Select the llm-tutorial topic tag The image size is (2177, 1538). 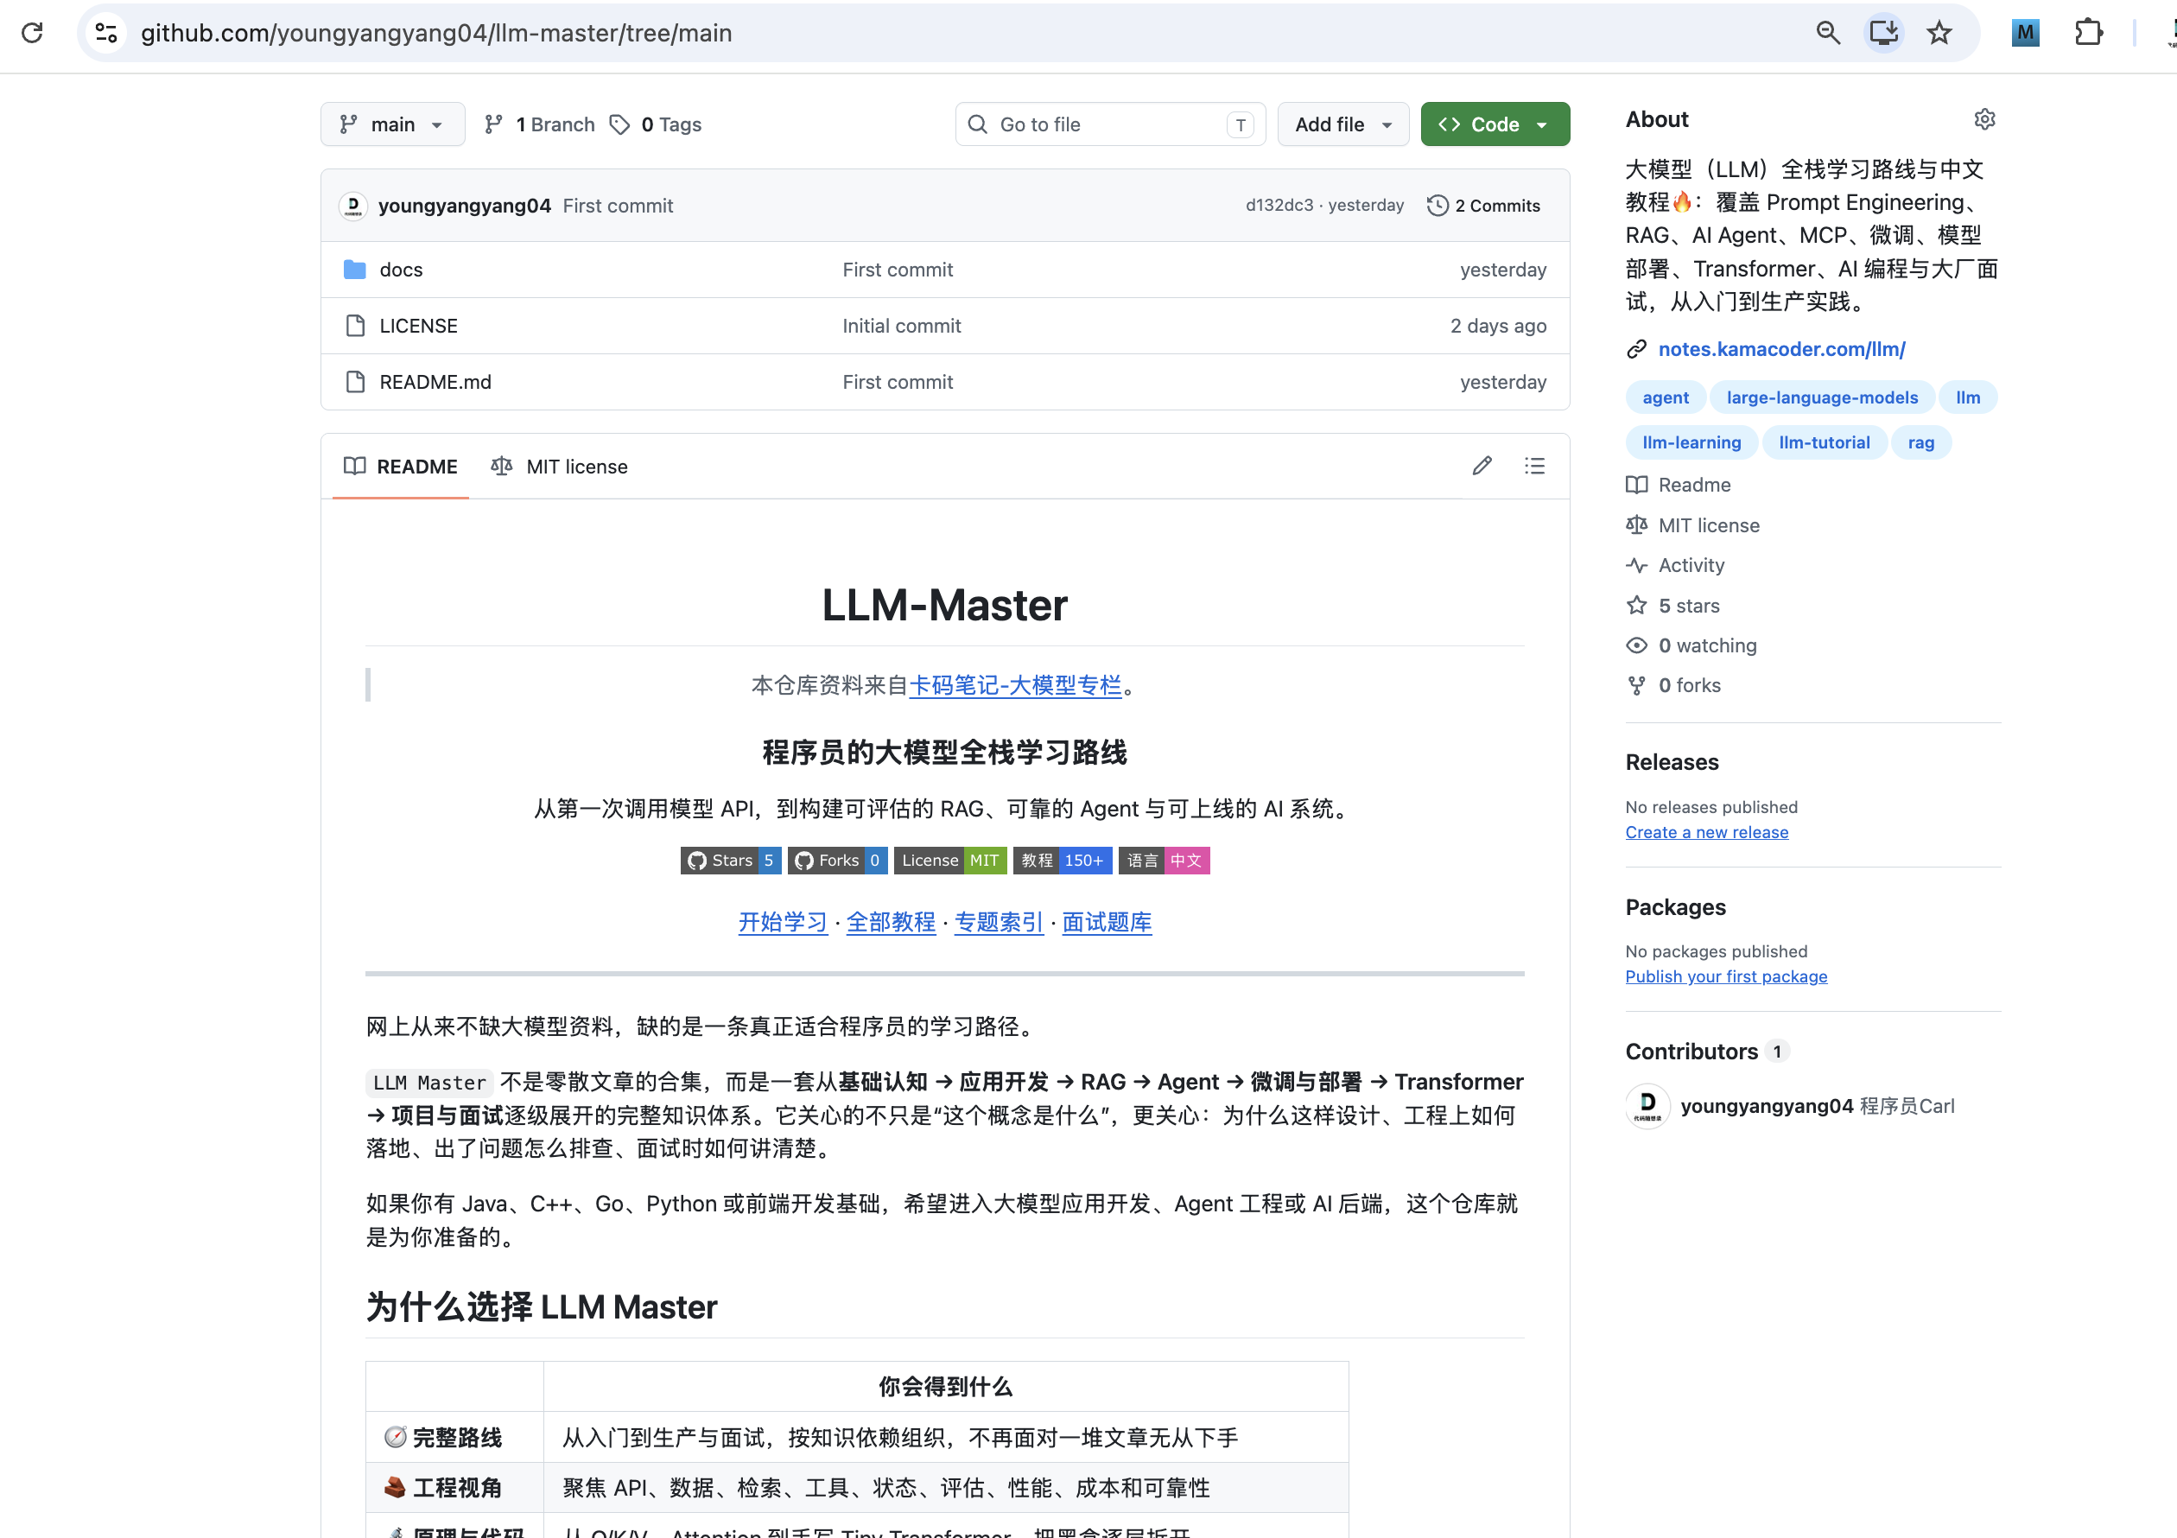tap(1824, 442)
